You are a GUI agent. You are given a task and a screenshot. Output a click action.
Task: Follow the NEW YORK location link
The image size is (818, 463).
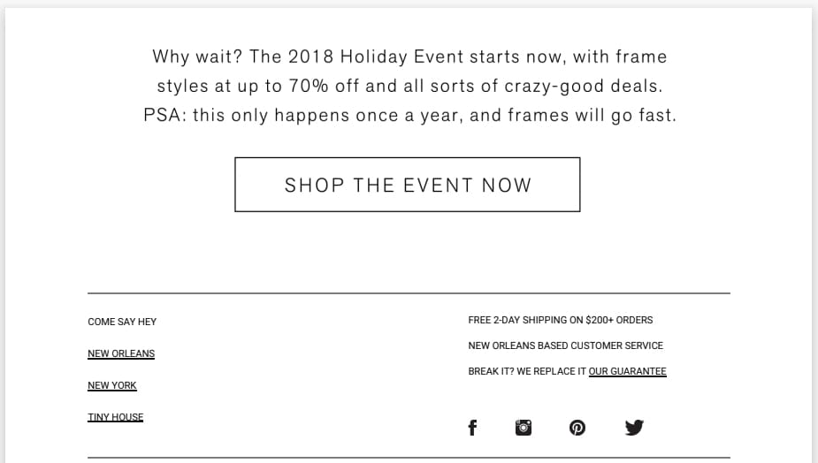[112, 385]
